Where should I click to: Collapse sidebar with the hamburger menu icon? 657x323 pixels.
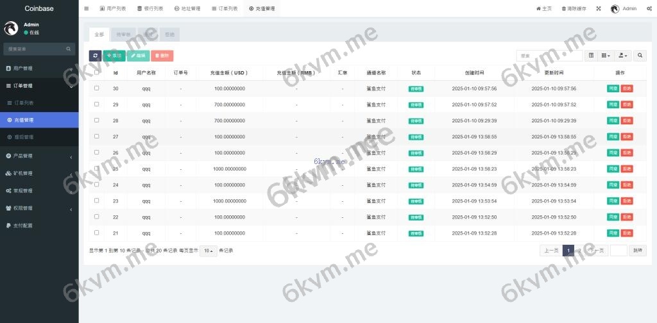[87, 9]
